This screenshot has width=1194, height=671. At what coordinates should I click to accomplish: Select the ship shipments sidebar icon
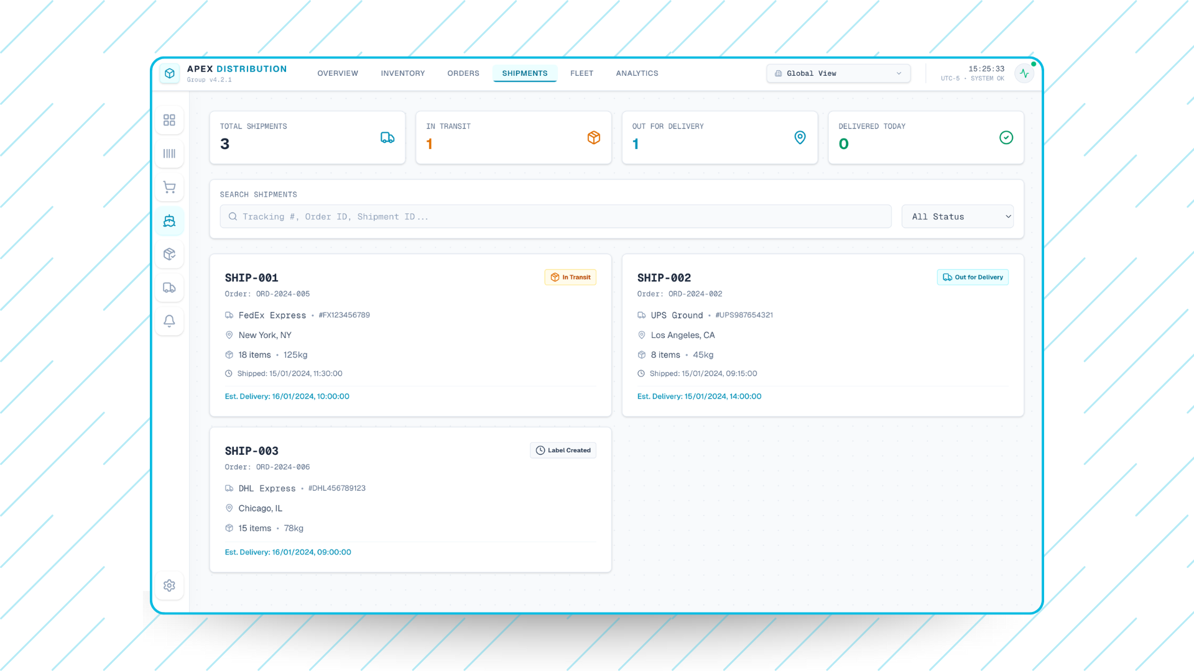169,221
